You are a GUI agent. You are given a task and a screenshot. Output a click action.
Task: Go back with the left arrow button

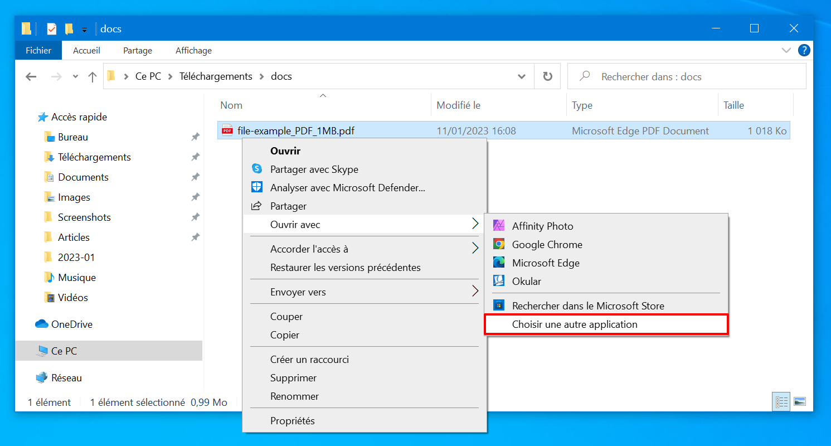31,77
